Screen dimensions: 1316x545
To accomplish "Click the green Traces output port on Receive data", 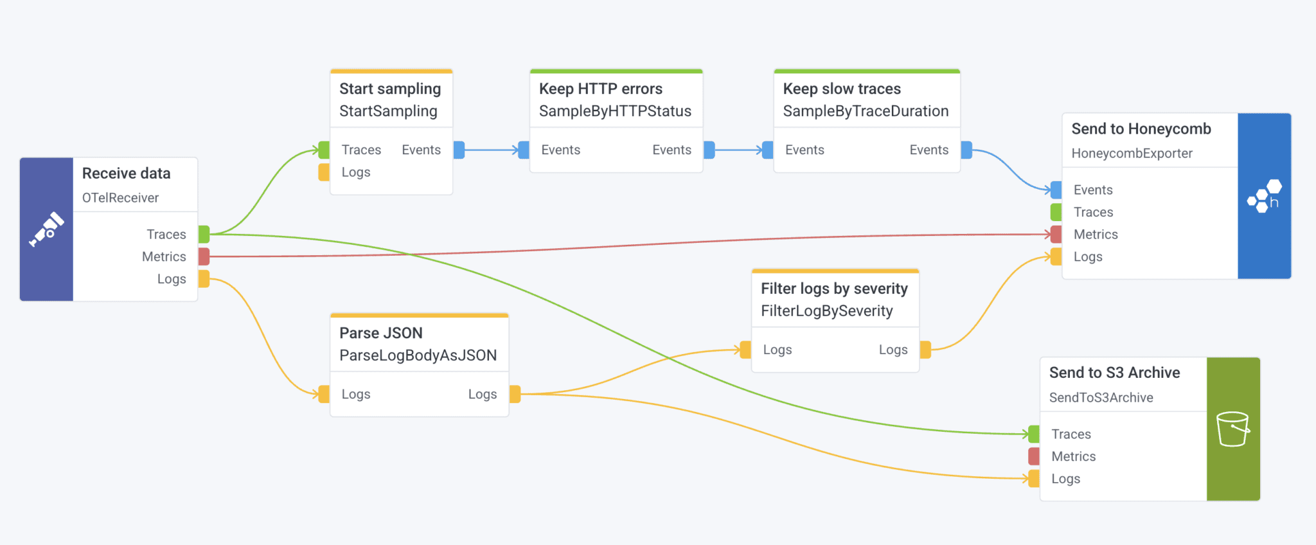I will point(204,234).
